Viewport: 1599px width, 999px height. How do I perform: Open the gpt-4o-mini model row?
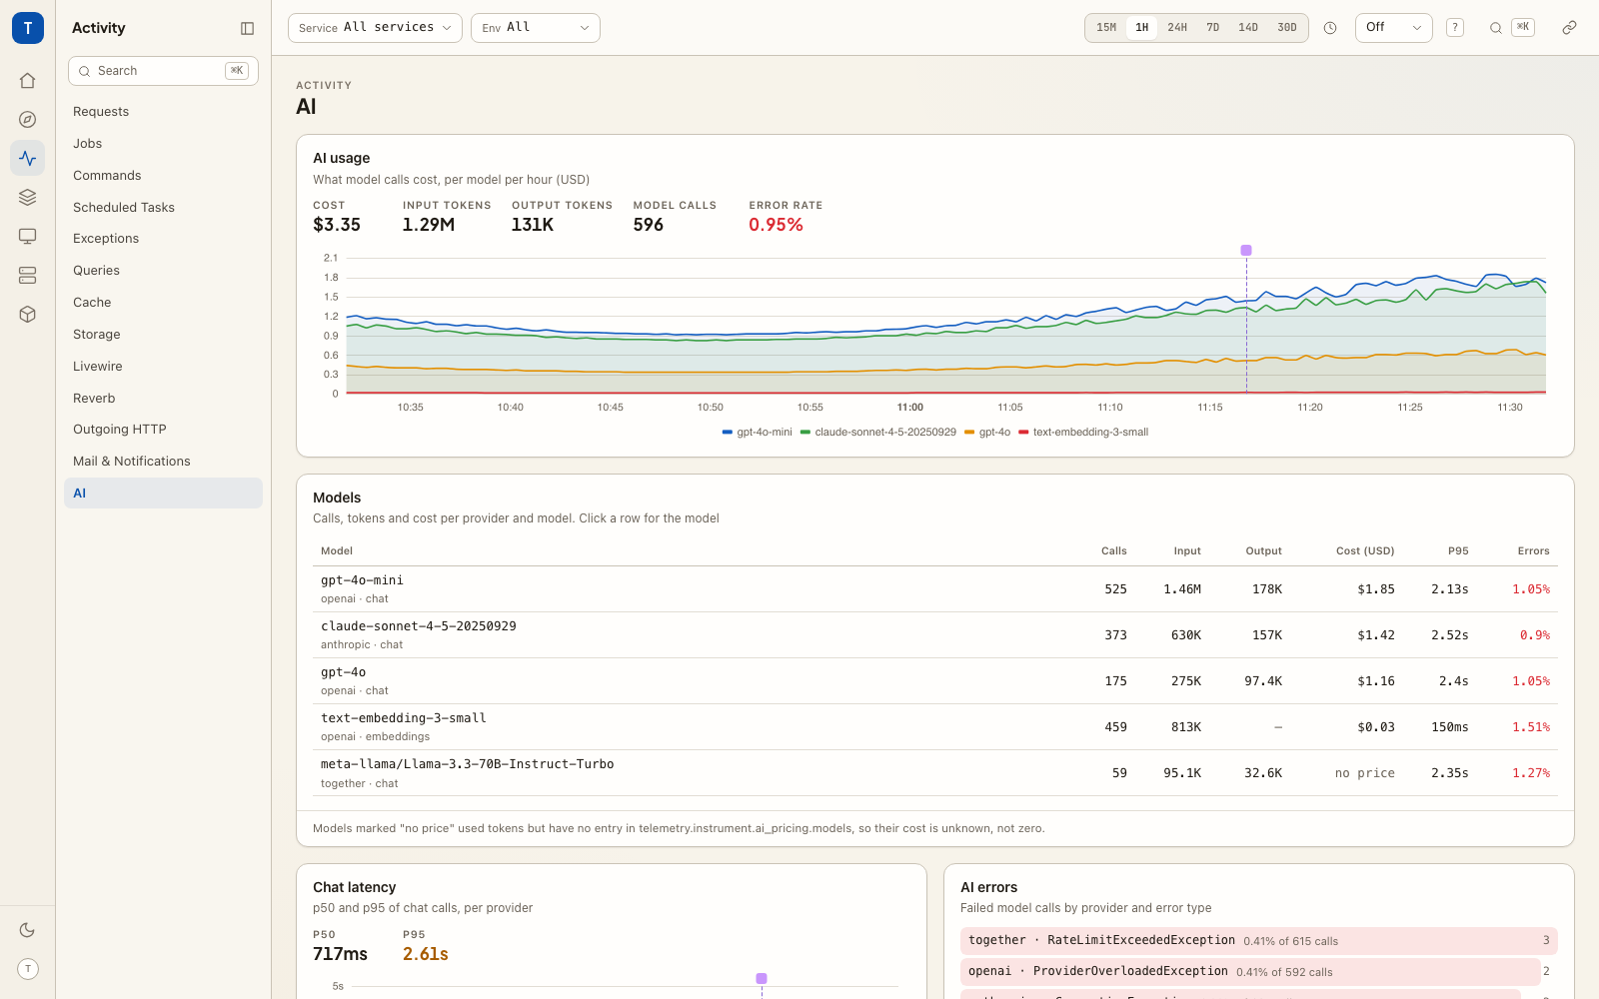click(x=934, y=589)
